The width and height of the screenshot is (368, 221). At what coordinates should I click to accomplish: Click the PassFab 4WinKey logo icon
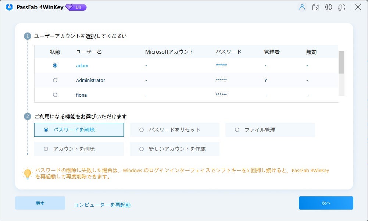pos(10,7)
